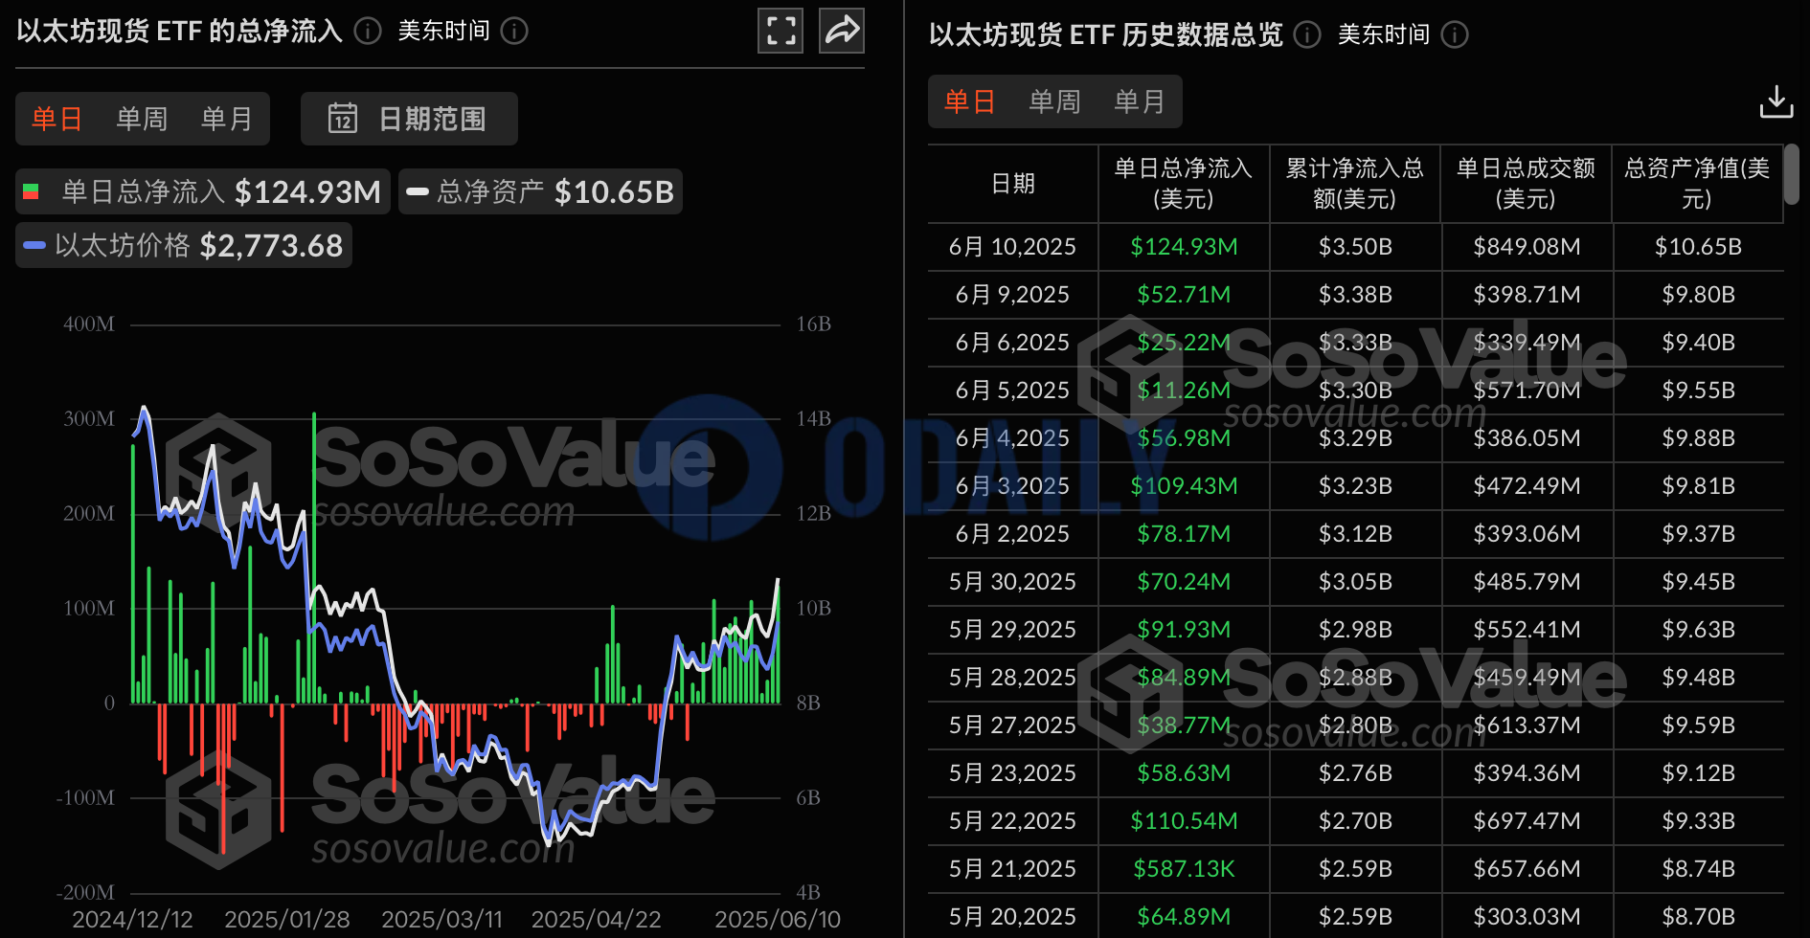Click the $124.93M net inflow table cell

point(1184,247)
